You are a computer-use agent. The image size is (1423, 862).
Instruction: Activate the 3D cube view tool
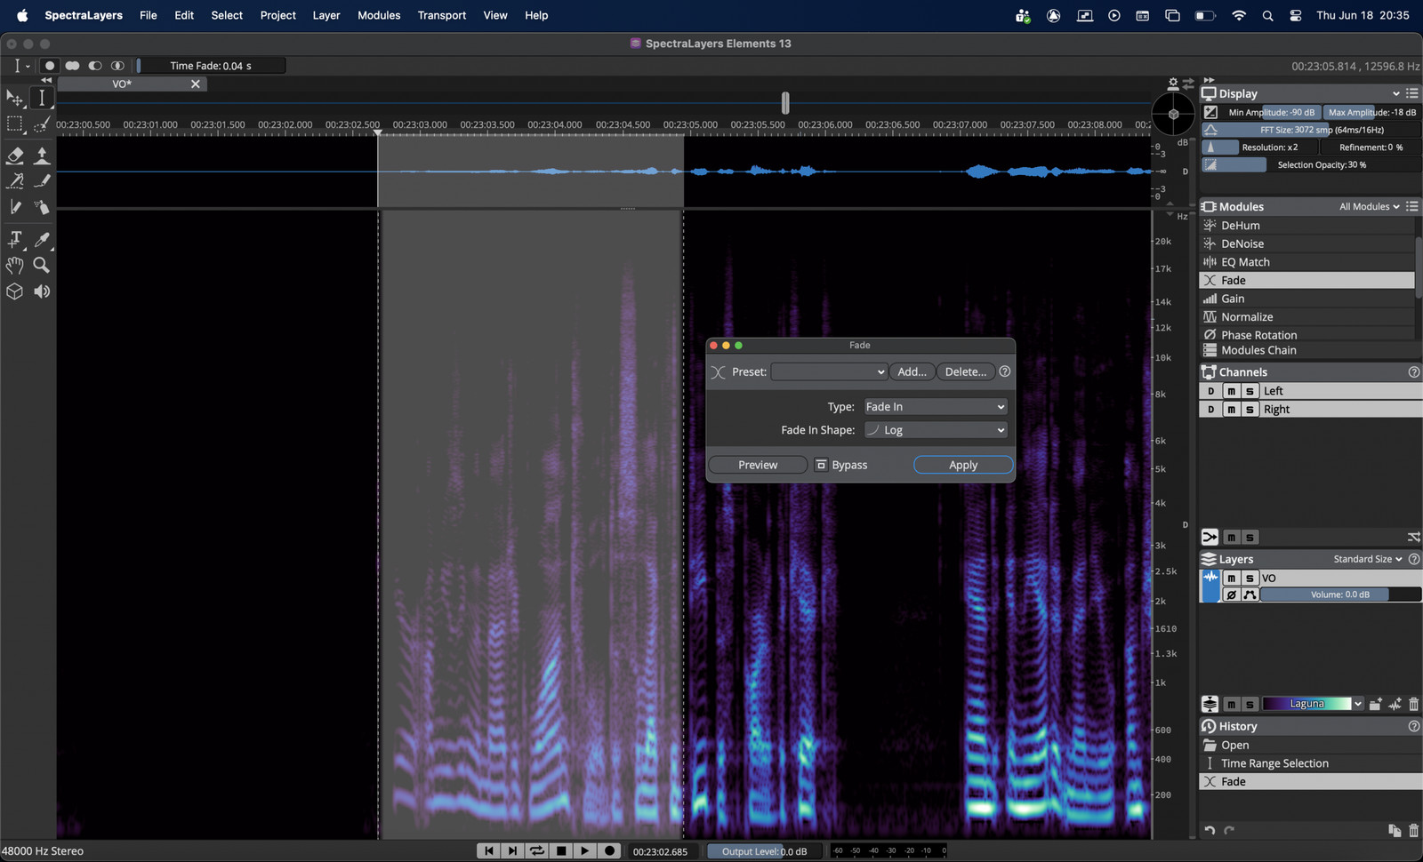(14, 291)
